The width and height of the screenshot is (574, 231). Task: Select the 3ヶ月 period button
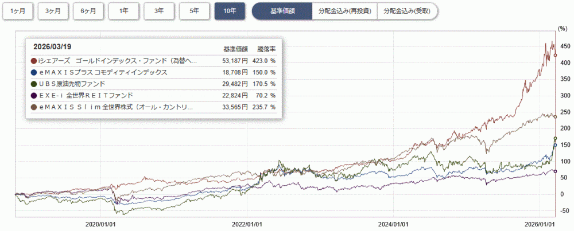point(53,11)
